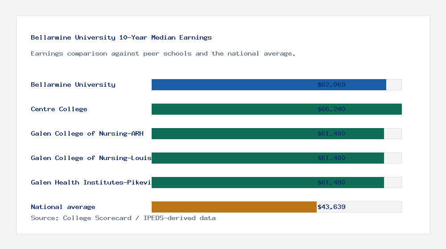This screenshot has height=249, width=446.
Task: Click the source note 'College Scorecard / IPEDS-derived data'
Action: coord(139,218)
